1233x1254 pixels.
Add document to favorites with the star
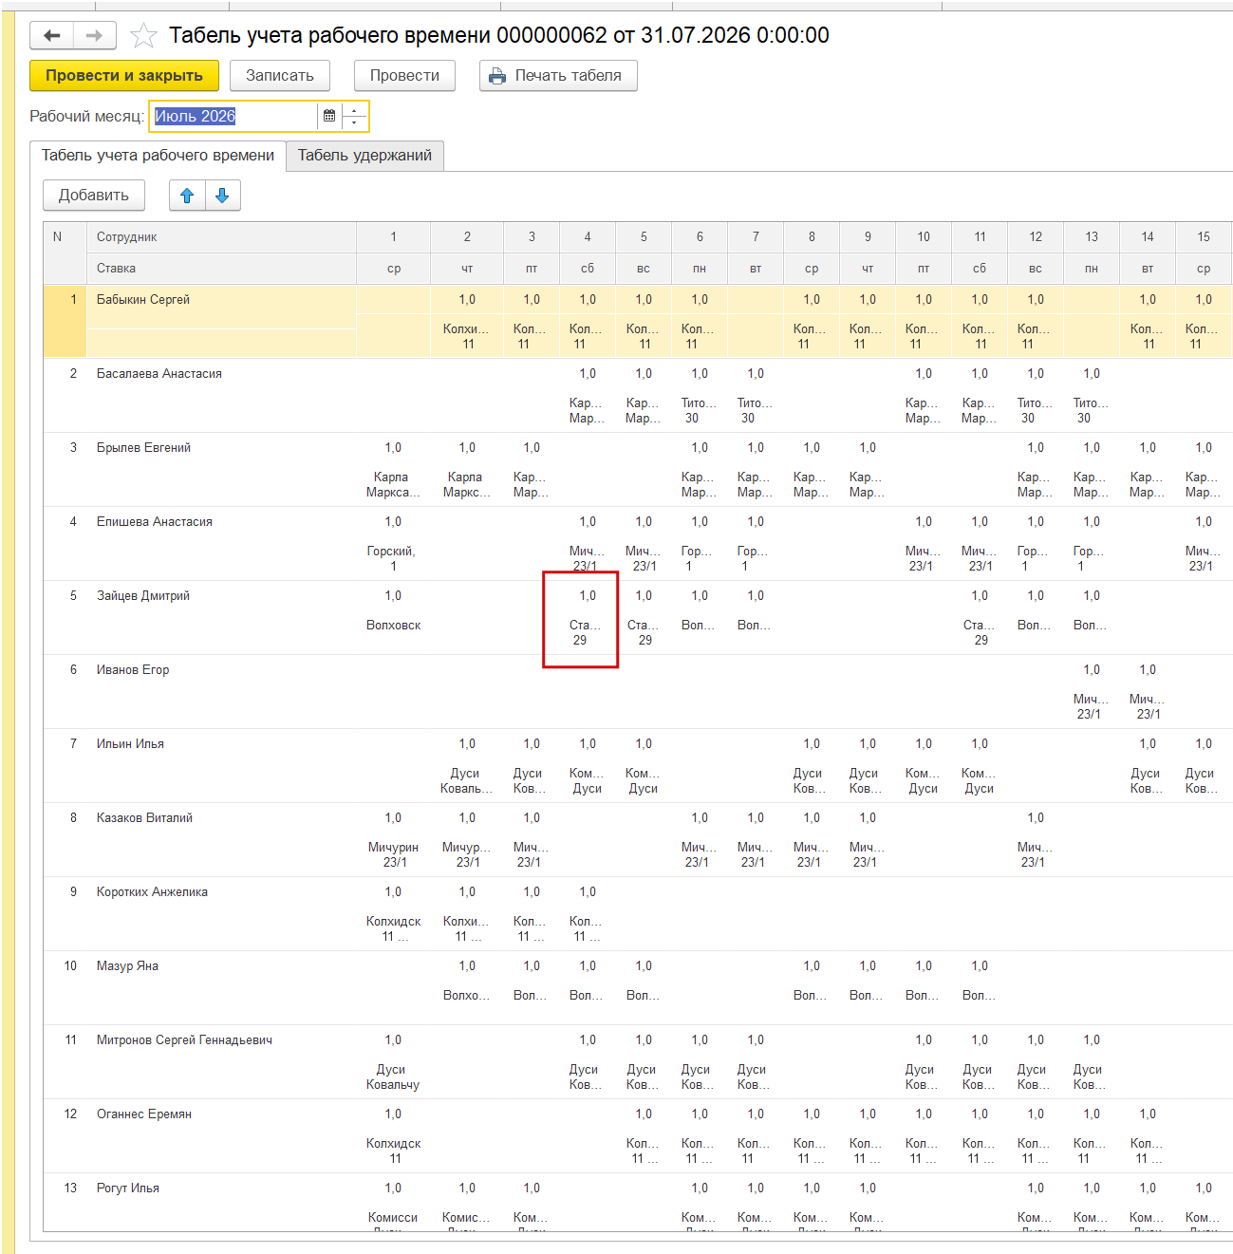(x=143, y=36)
